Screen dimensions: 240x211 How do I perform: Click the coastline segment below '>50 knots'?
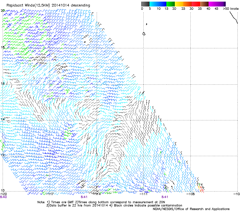pos(234,18)
